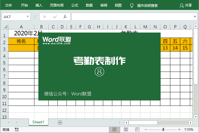Click the formula bar confirm checkmark icon

[x=55, y=17]
